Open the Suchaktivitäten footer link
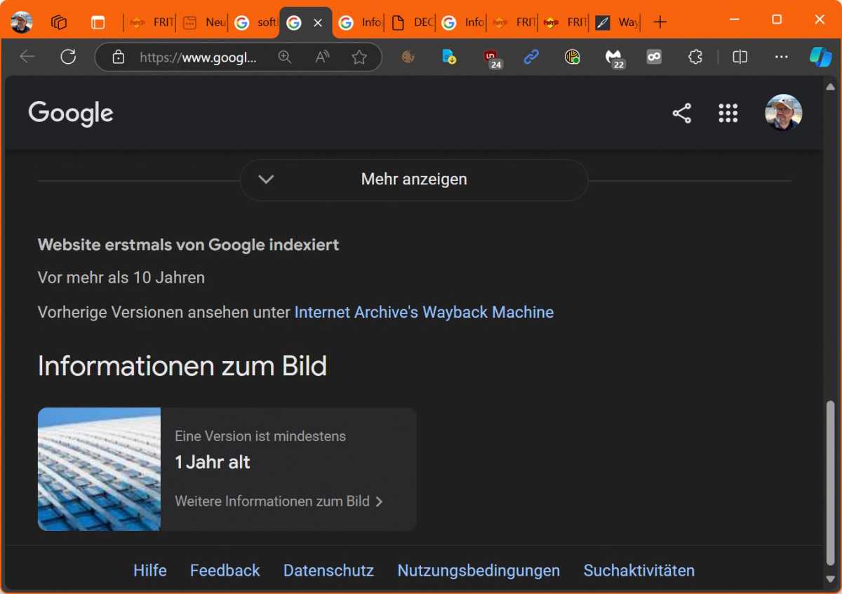The height and width of the screenshot is (594, 842). 639,571
